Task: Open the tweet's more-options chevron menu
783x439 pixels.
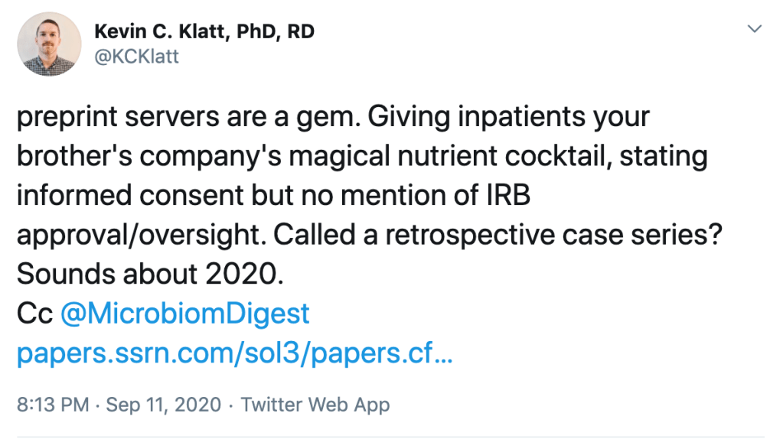Action: 755,29
